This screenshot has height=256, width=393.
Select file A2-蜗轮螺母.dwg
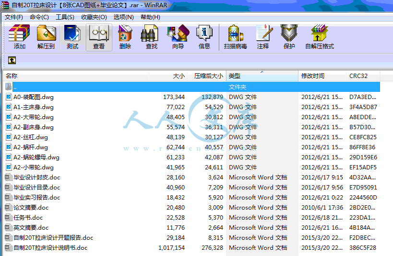click(x=36, y=157)
